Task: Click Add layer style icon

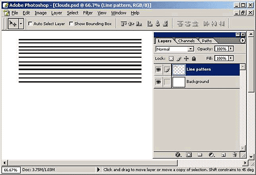Action: point(178,155)
